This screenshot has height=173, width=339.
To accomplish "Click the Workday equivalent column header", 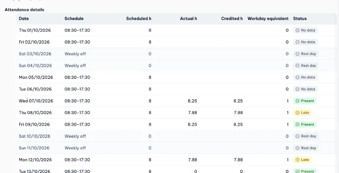I will [268, 19].
